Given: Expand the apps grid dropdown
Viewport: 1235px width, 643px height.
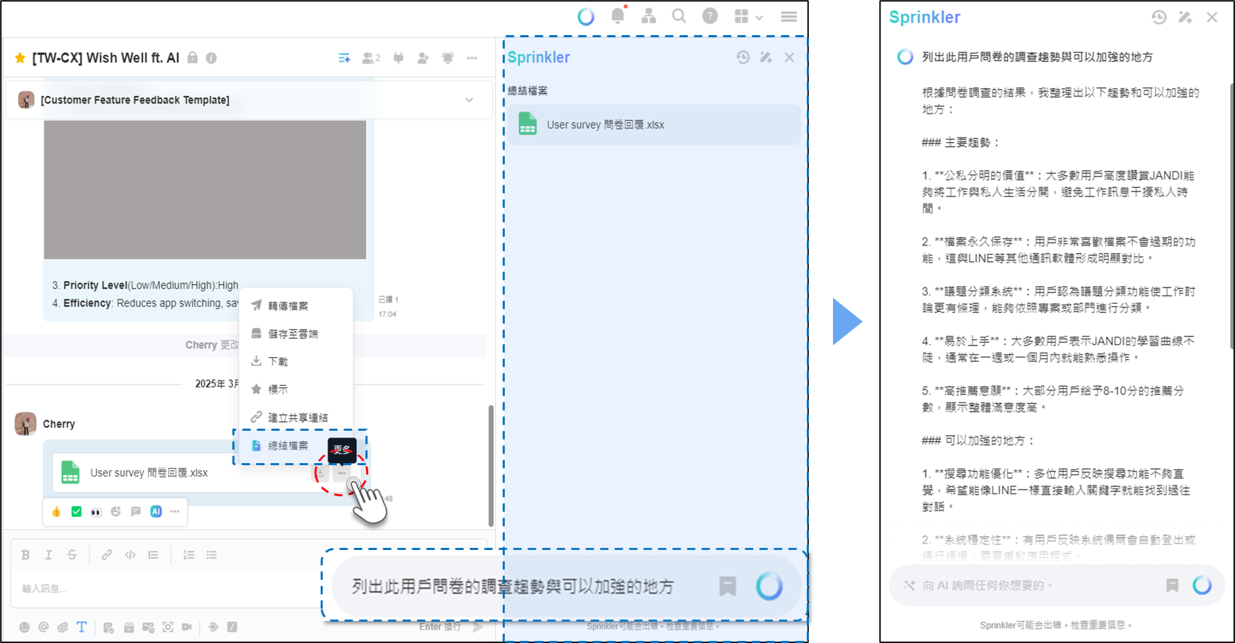Looking at the screenshot, I should click(748, 17).
